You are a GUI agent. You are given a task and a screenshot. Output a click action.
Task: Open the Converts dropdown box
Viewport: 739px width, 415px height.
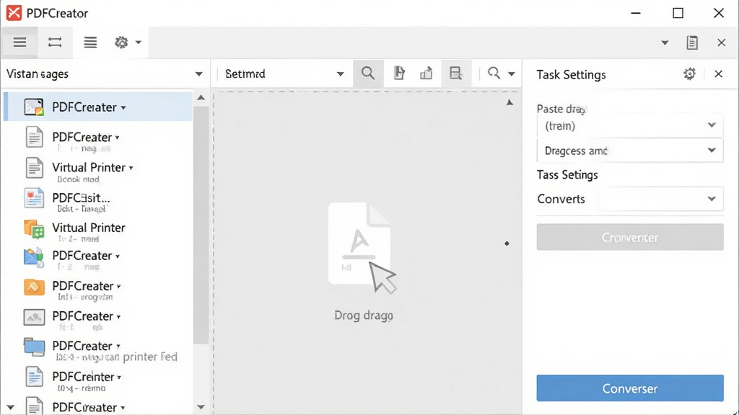[x=660, y=199]
